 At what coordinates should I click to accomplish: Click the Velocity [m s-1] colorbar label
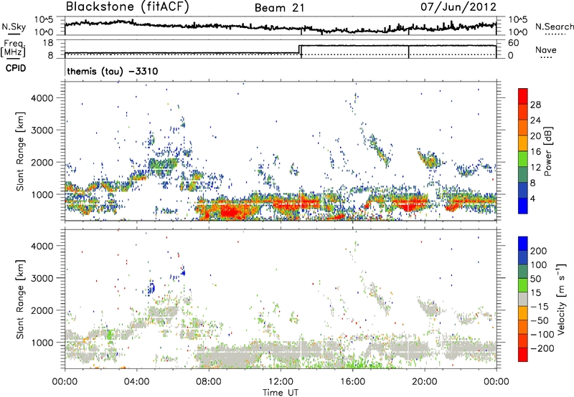(561, 299)
